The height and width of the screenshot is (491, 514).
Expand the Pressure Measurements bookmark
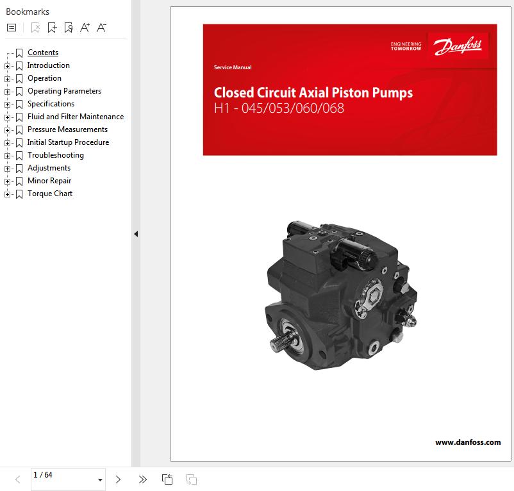[7, 130]
